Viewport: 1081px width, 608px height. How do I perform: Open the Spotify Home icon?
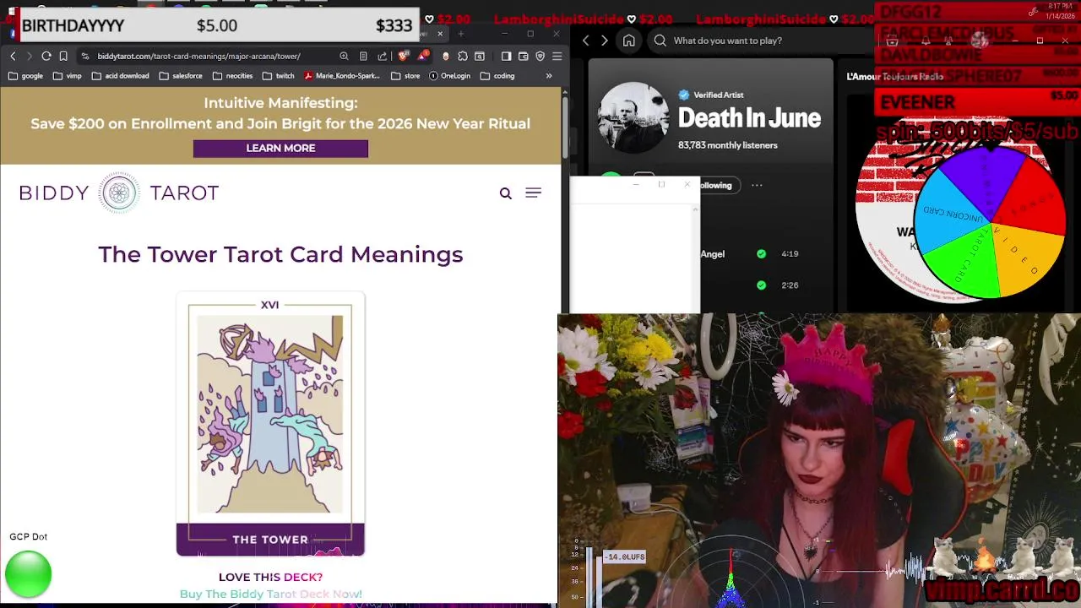[x=629, y=41]
